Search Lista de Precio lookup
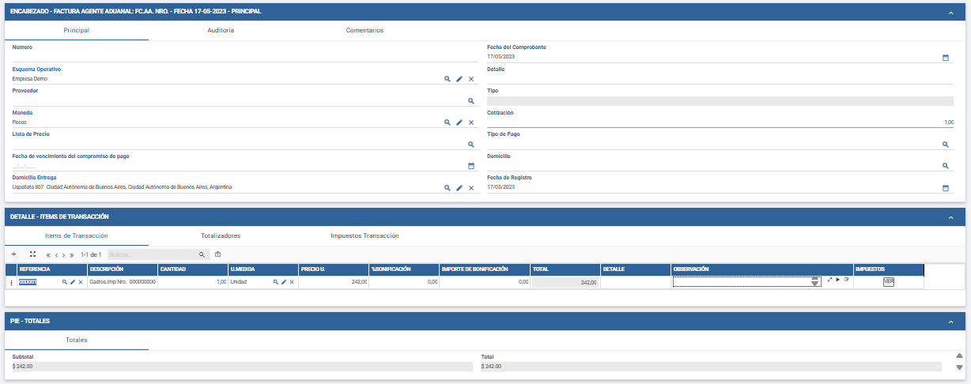Viewport: 971px width, 384px height. click(x=471, y=145)
